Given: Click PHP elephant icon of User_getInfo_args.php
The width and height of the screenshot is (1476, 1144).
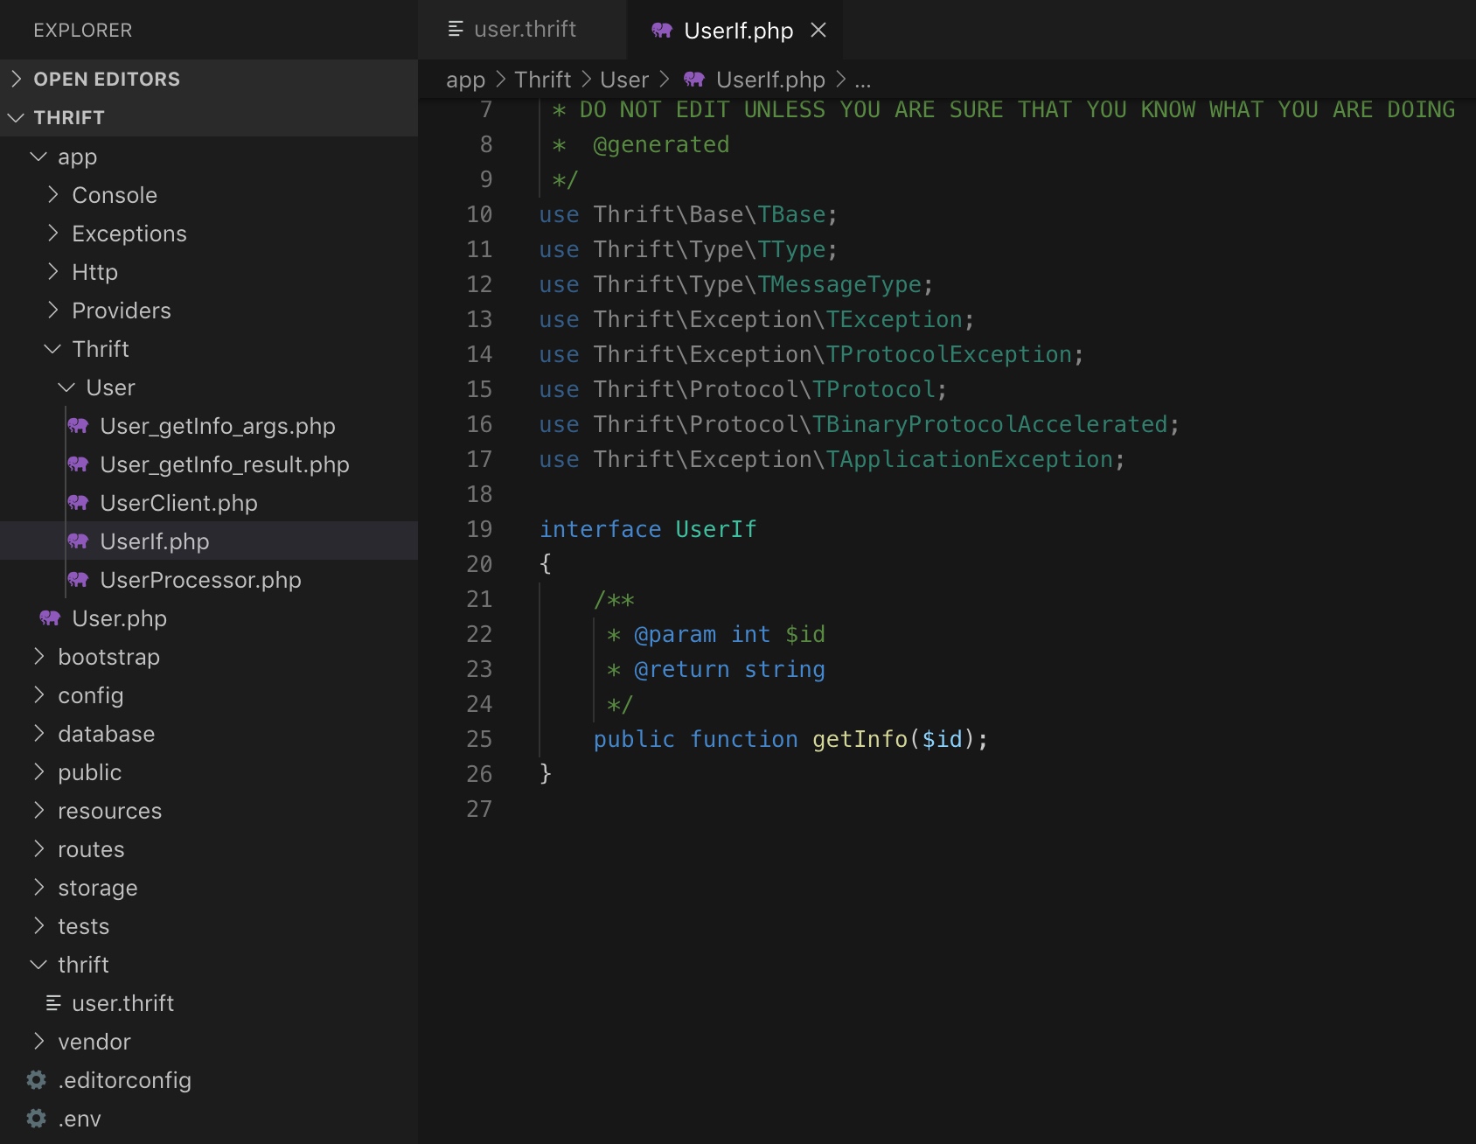Looking at the screenshot, I should 78,426.
